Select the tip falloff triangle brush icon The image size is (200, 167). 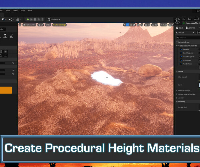pos(5,55)
